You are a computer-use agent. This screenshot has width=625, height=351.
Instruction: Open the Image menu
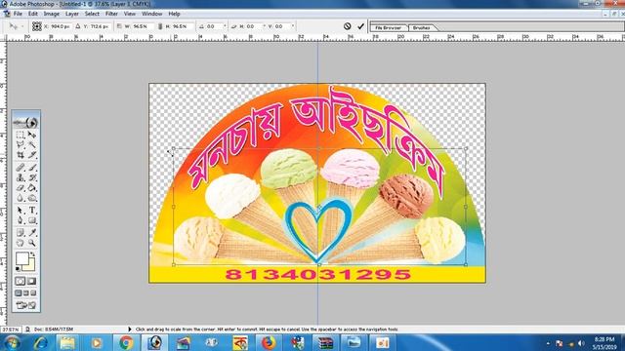pos(52,14)
